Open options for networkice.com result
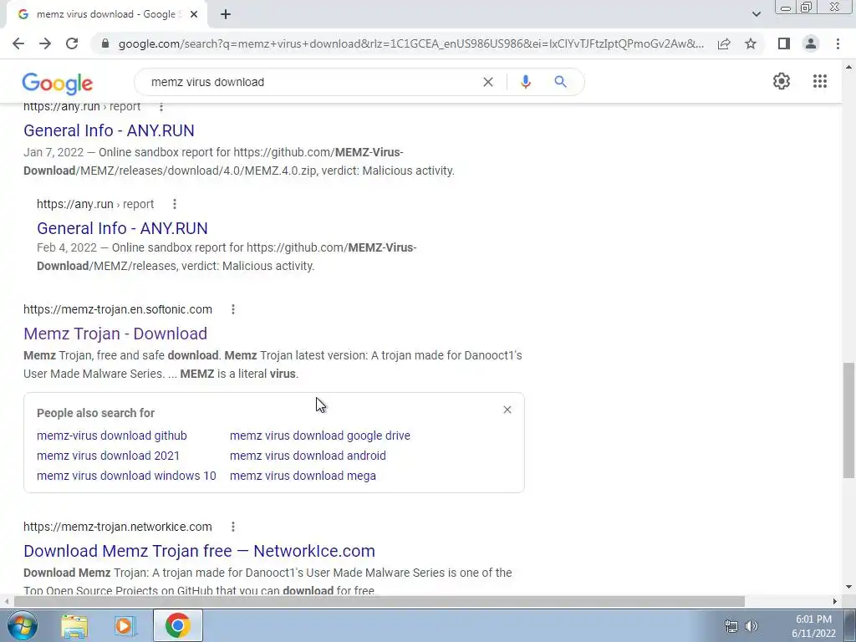The image size is (856, 642). 233,527
